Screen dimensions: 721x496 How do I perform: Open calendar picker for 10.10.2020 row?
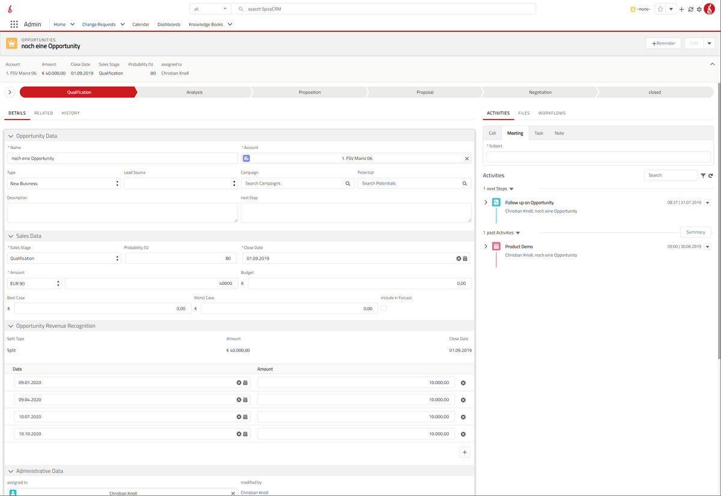tap(245, 434)
